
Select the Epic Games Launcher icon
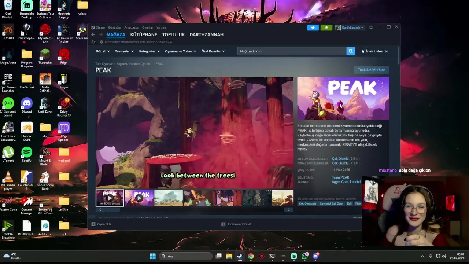[x=8, y=83]
